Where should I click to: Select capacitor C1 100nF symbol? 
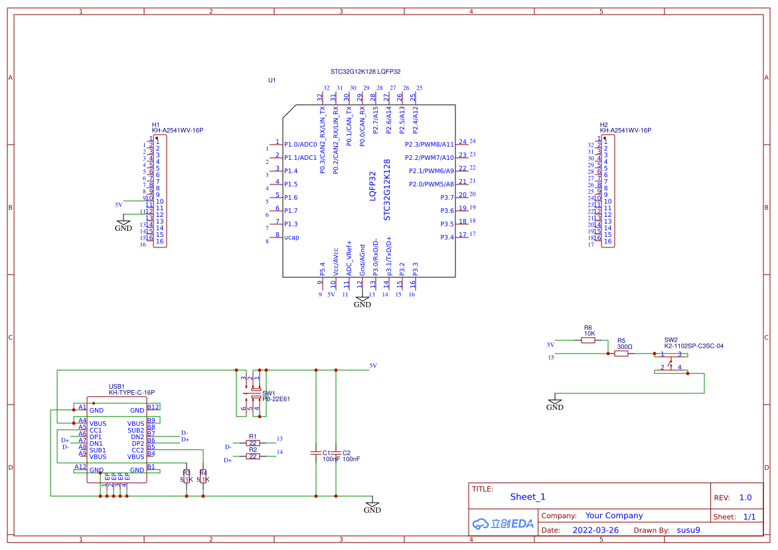(x=315, y=453)
